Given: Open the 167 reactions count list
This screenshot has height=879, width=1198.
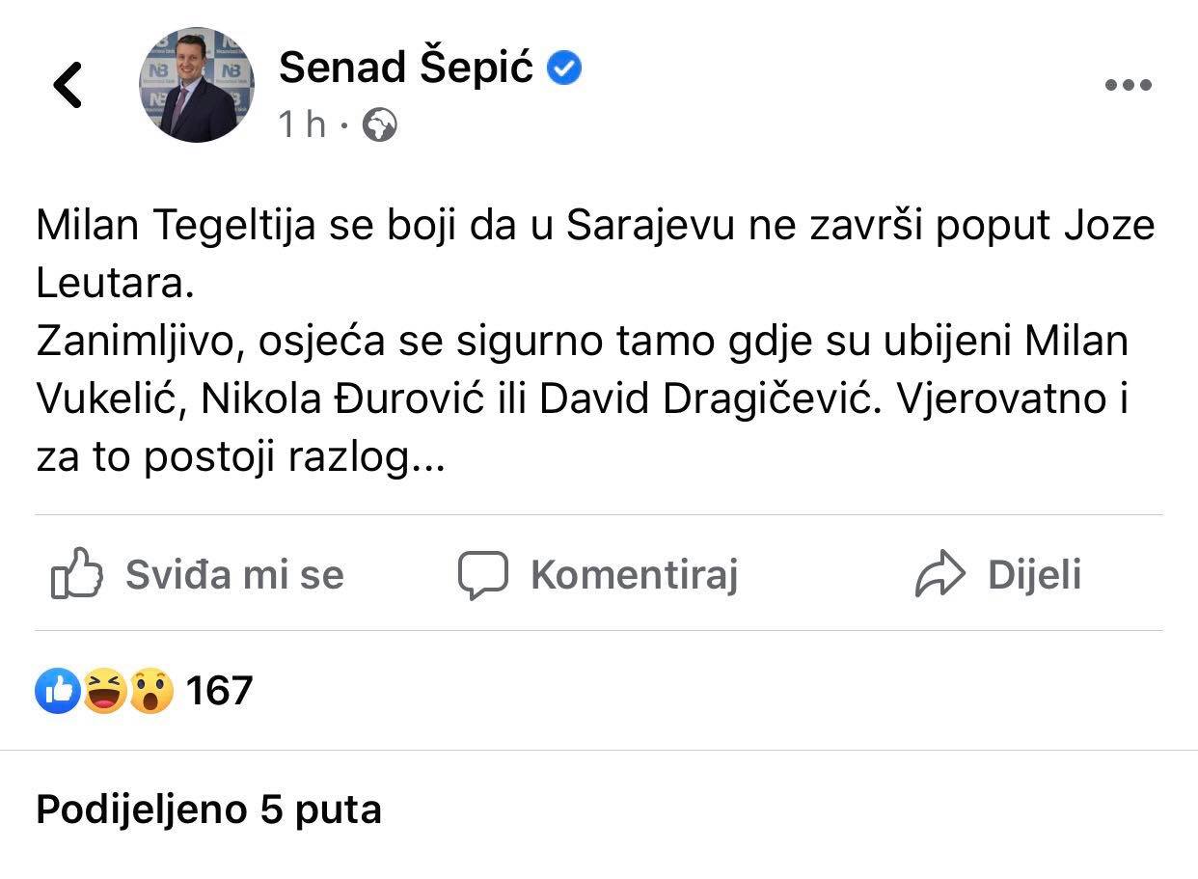Looking at the screenshot, I should pyautogui.click(x=219, y=691).
